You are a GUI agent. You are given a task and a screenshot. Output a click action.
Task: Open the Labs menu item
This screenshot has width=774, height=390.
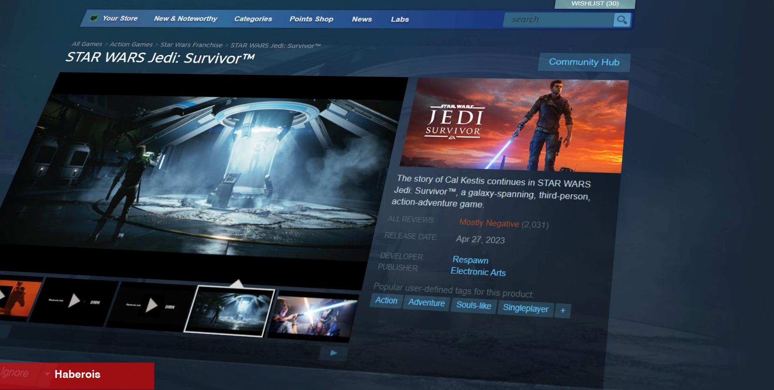[400, 19]
